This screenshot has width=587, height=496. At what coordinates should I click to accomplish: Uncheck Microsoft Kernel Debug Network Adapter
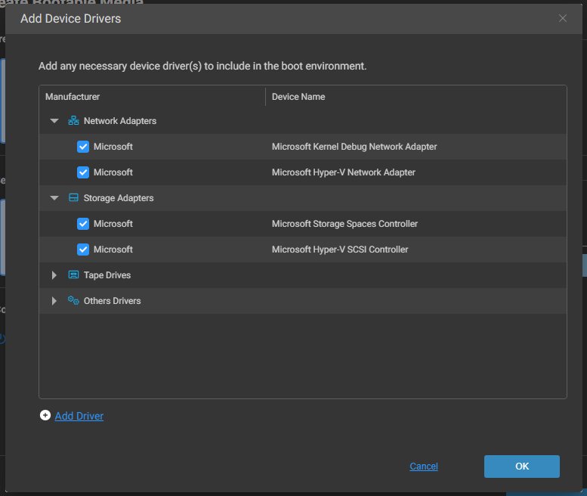(83, 147)
